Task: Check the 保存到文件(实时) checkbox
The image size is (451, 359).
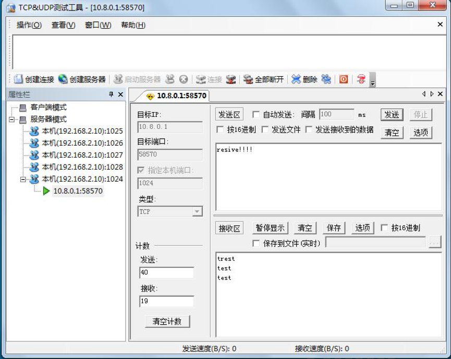Action: tap(256, 243)
